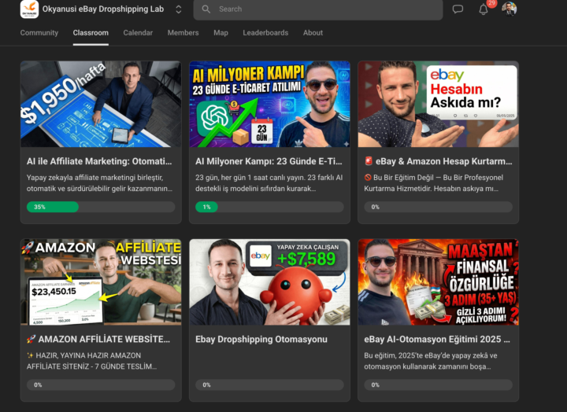The height and width of the screenshot is (412, 567).
Task: Click the rocket emoji before AMAZON AFFİLİATE
Action: (x=31, y=339)
